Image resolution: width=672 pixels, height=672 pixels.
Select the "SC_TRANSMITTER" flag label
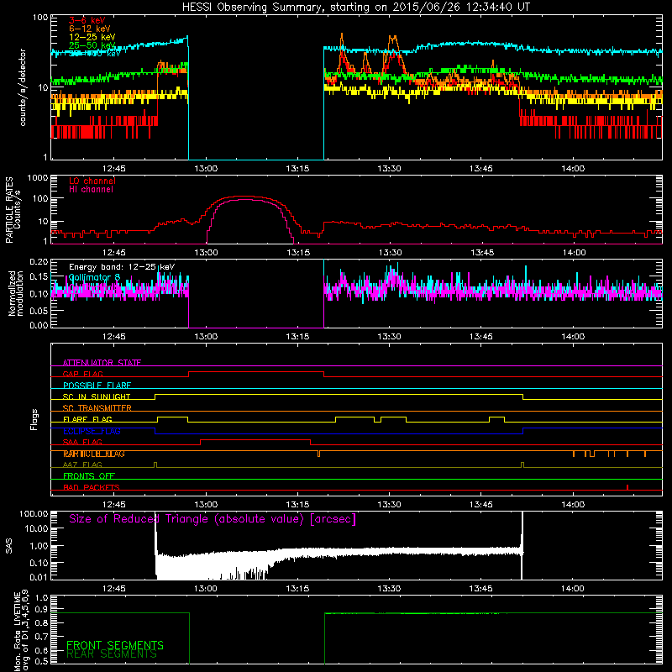tap(97, 407)
